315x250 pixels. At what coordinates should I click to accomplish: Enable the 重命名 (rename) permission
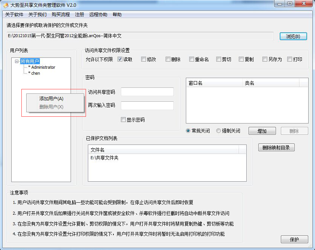point(191,59)
